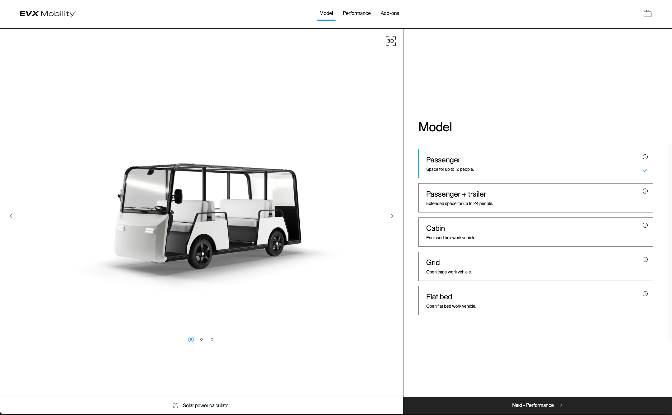Show info for Grid model

tap(645, 259)
